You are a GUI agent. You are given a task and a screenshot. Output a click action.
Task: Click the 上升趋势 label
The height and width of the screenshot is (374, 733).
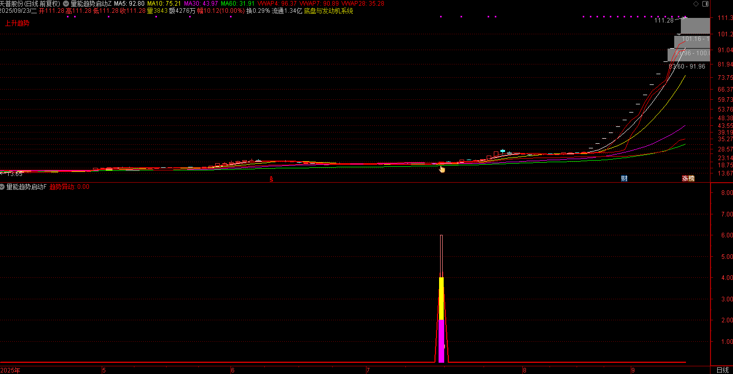[17, 23]
